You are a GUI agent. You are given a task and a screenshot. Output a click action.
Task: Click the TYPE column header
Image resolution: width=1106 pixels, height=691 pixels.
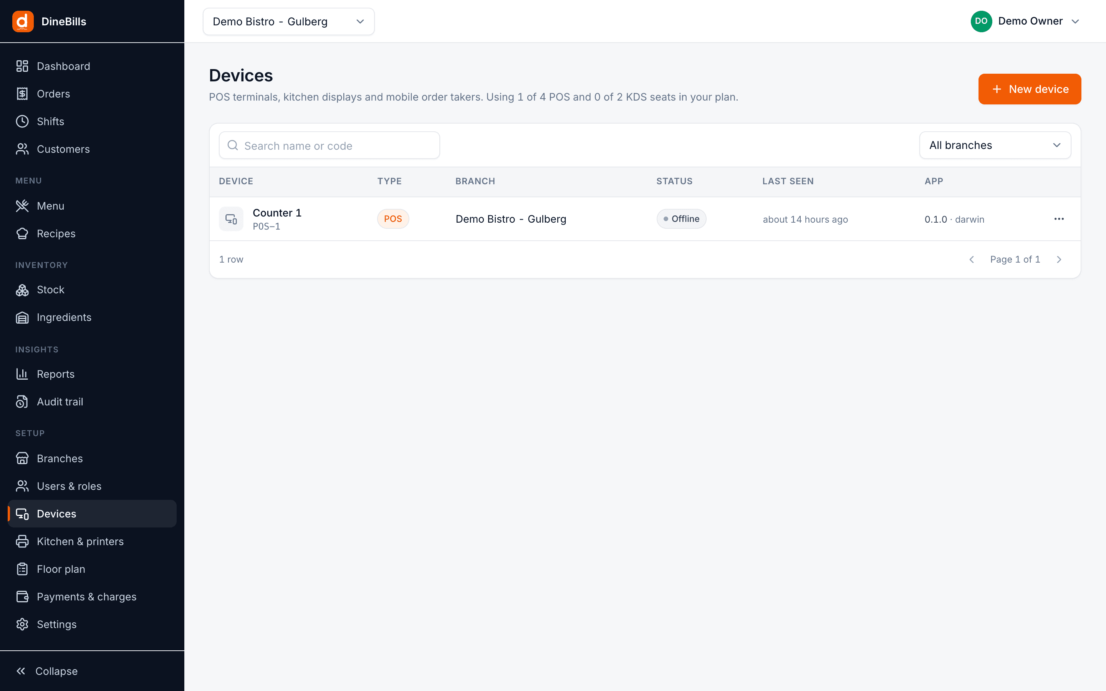(389, 182)
